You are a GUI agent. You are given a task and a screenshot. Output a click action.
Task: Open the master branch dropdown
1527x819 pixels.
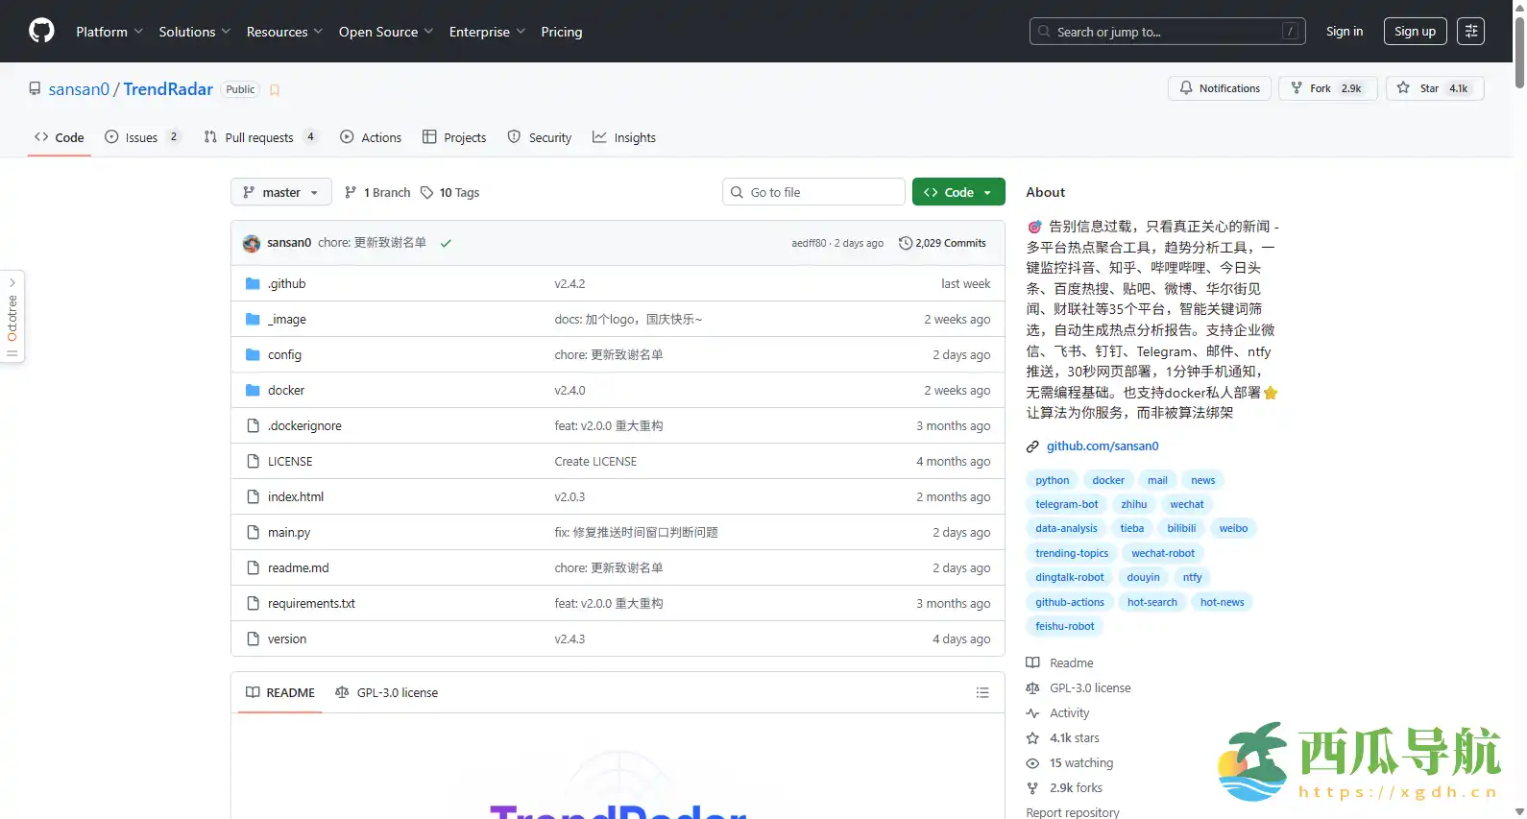point(280,193)
